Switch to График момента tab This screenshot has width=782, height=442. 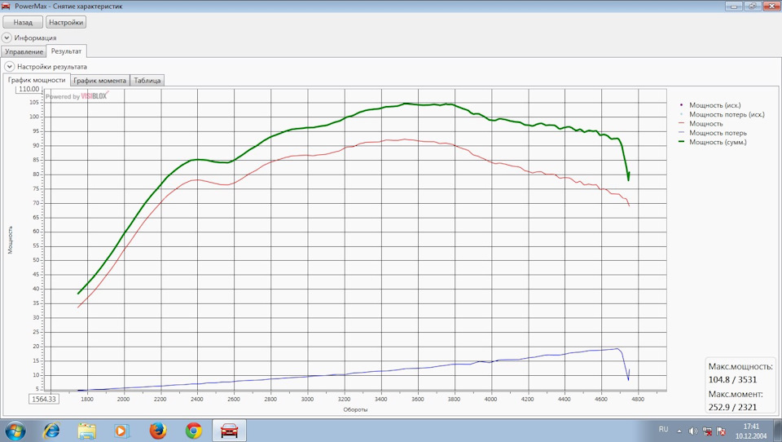click(x=99, y=81)
